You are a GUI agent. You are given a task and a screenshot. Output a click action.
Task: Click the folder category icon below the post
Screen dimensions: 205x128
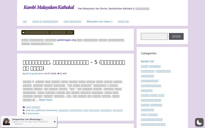(x=24, y=107)
